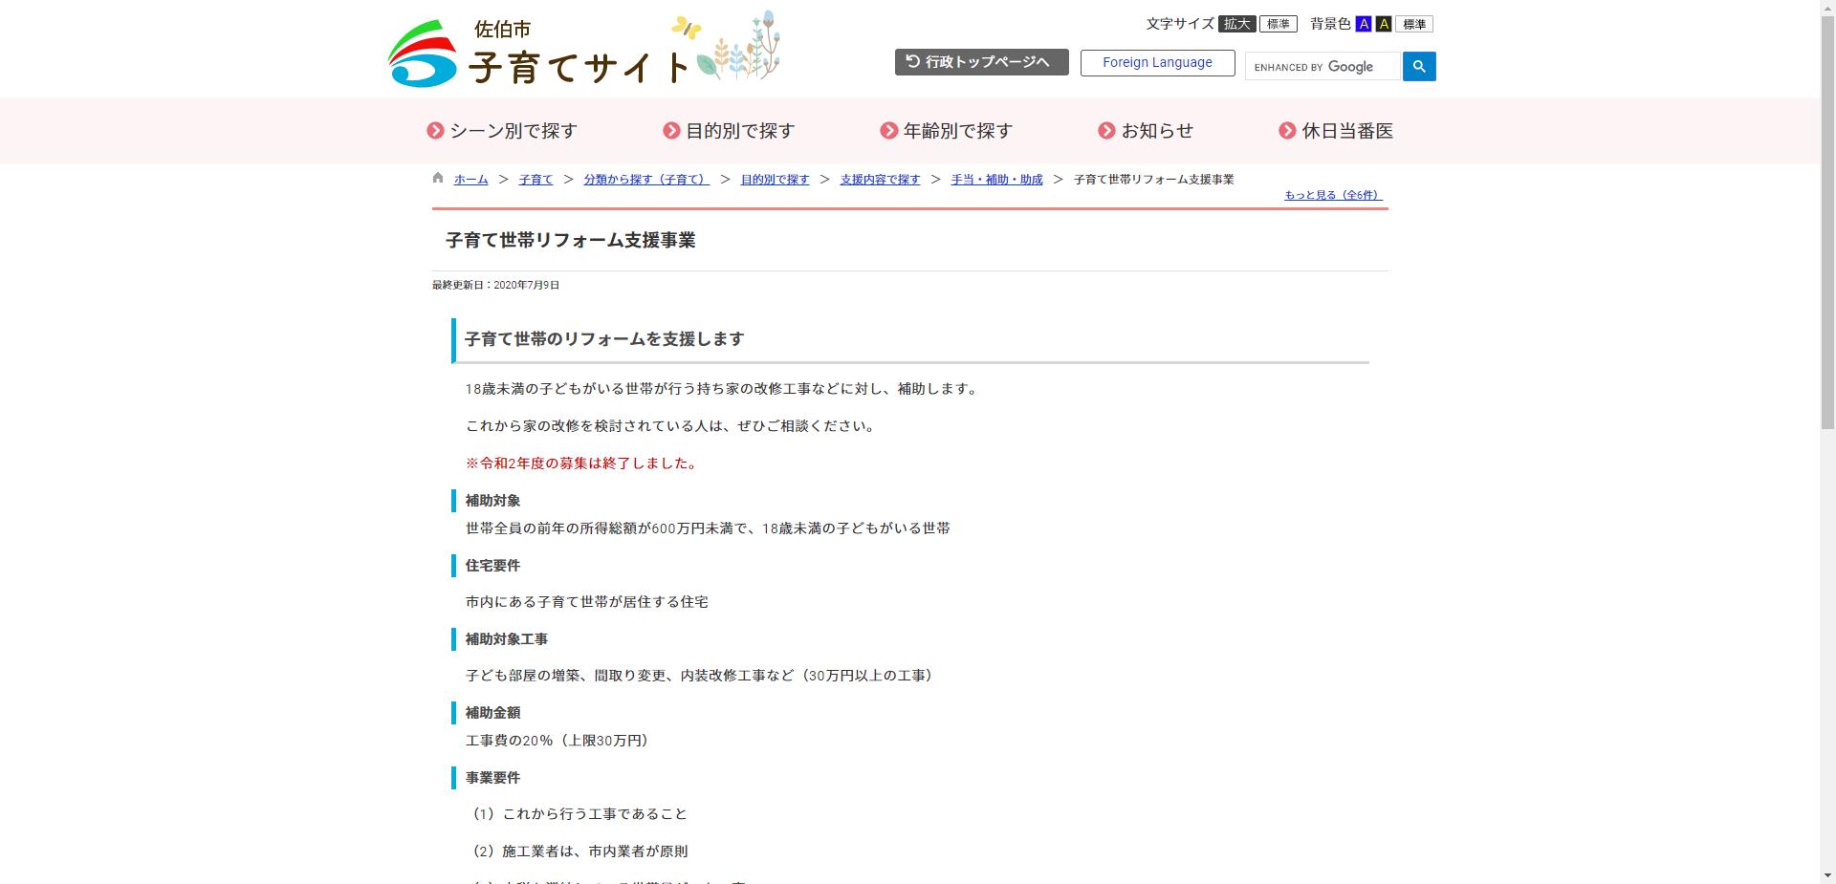This screenshot has height=884, width=1836.
Task: Select the シーン別で探す arrow icon
Action: (x=435, y=130)
